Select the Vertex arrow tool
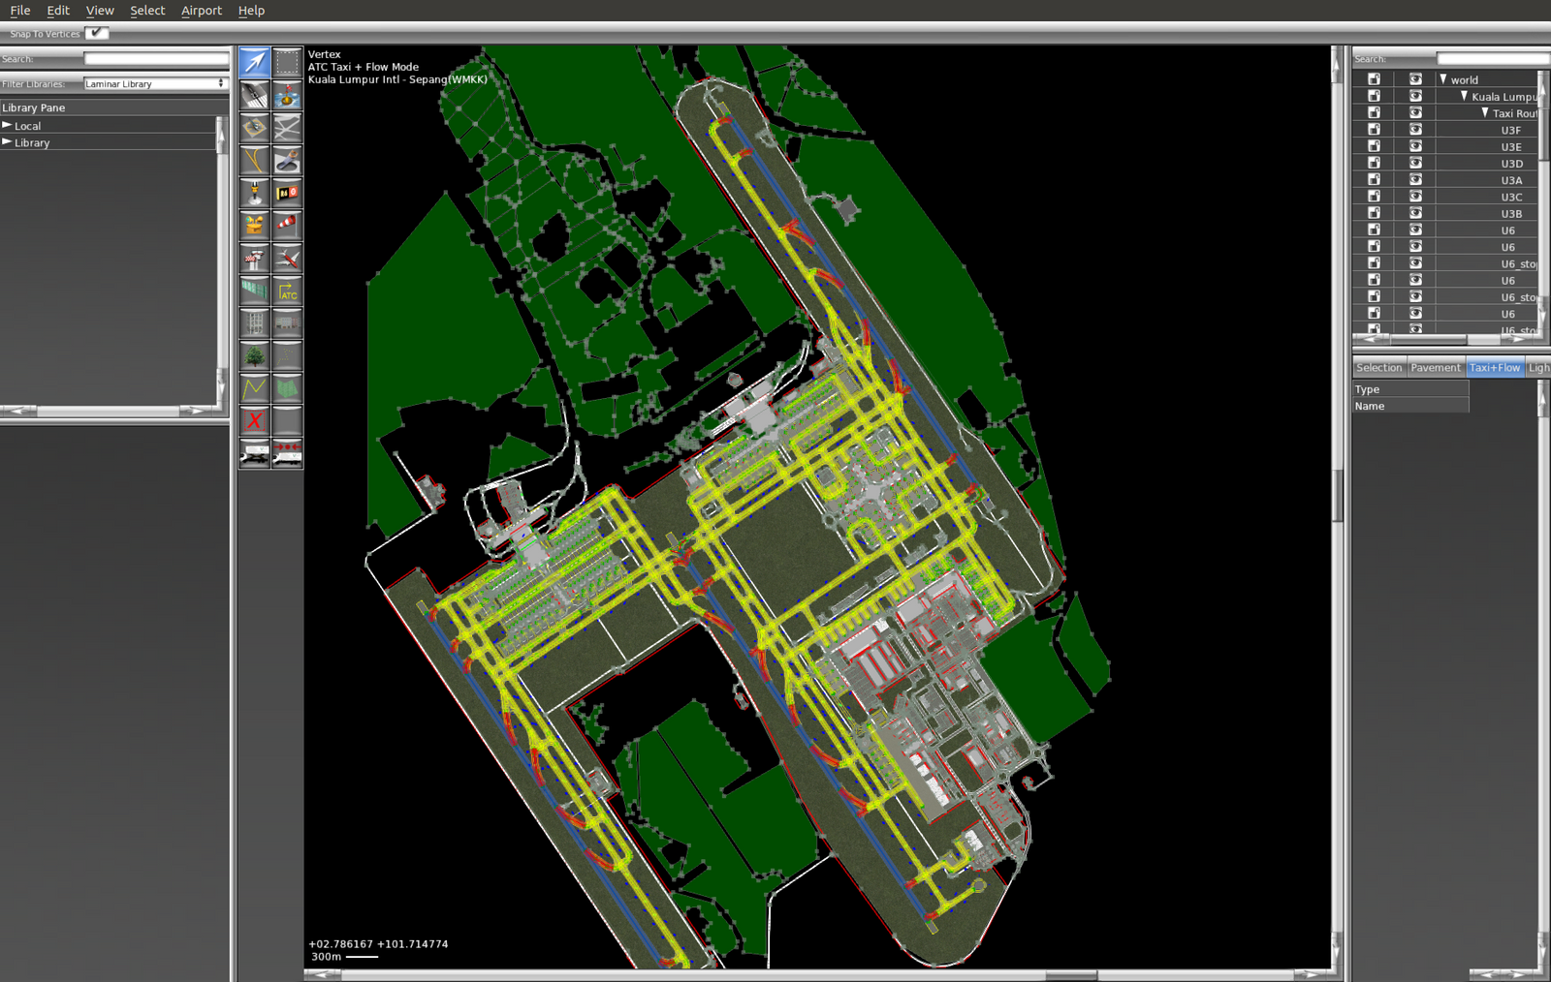This screenshot has width=1551, height=982. point(254,62)
